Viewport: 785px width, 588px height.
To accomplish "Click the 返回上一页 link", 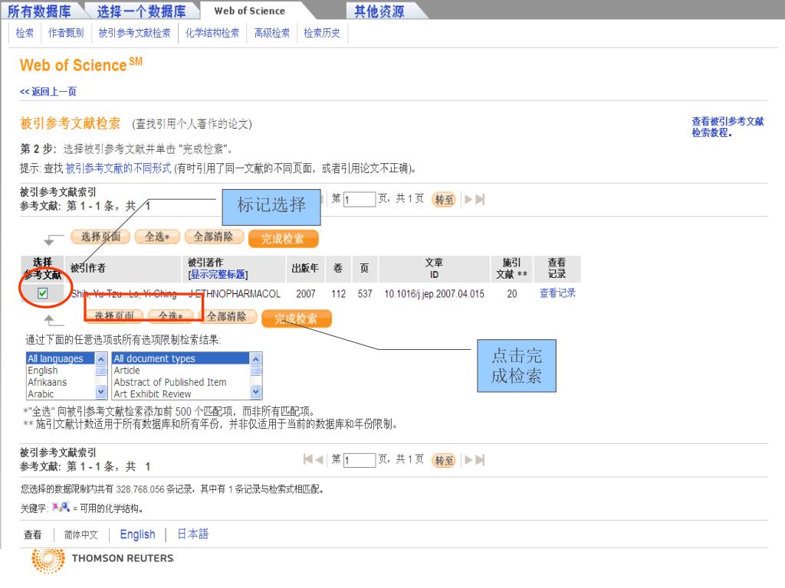I will pos(48,92).
